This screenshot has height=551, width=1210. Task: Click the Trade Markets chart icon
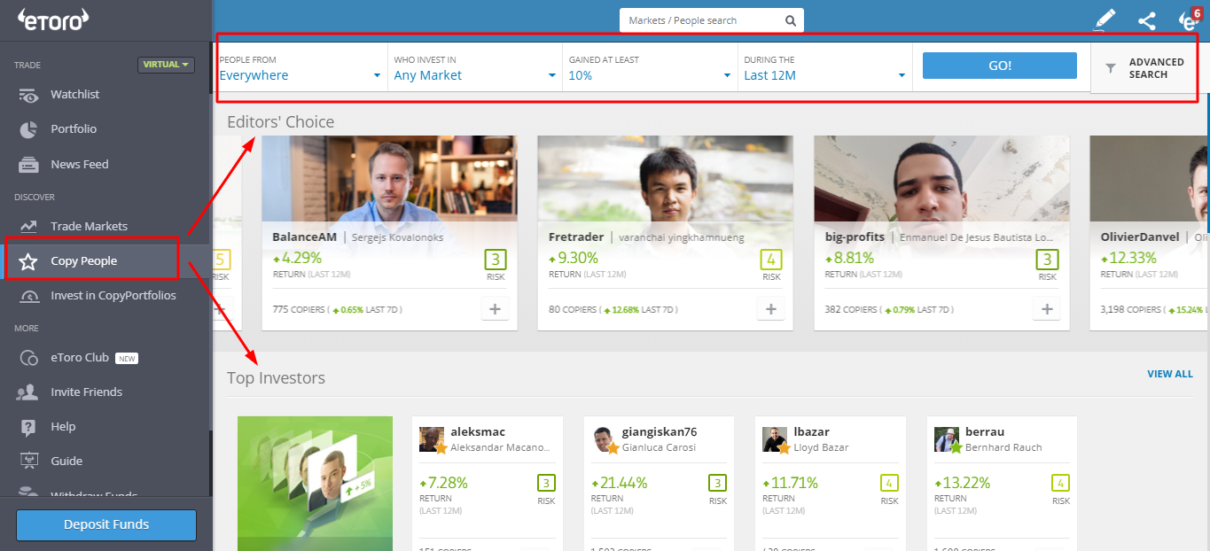(28, 227)
